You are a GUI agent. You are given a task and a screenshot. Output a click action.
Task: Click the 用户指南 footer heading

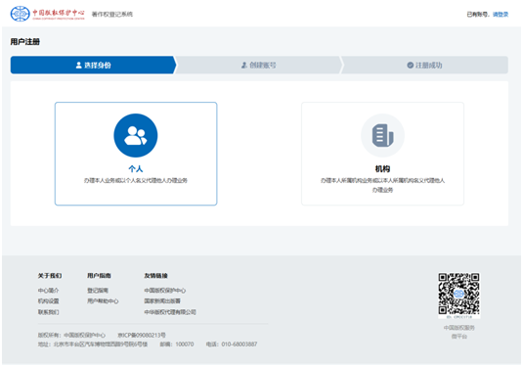pyautogui.click(x=99, y=276)
